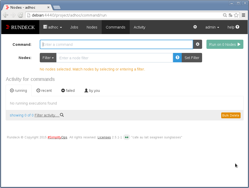Select the Commands navigation item

[116, 27]
